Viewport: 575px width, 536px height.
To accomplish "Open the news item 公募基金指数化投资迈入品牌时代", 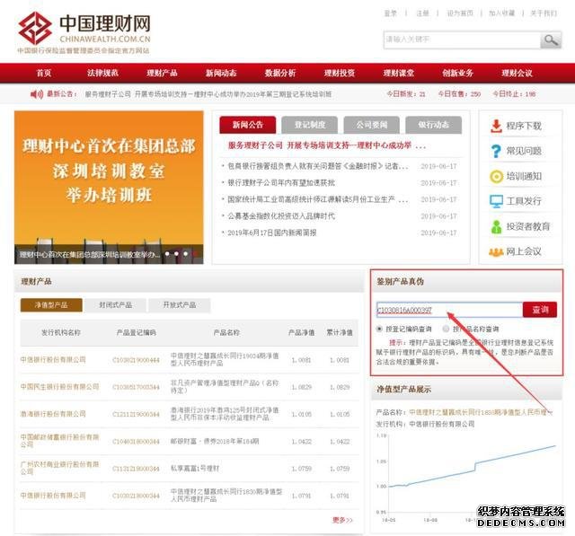I will [281, 216].
